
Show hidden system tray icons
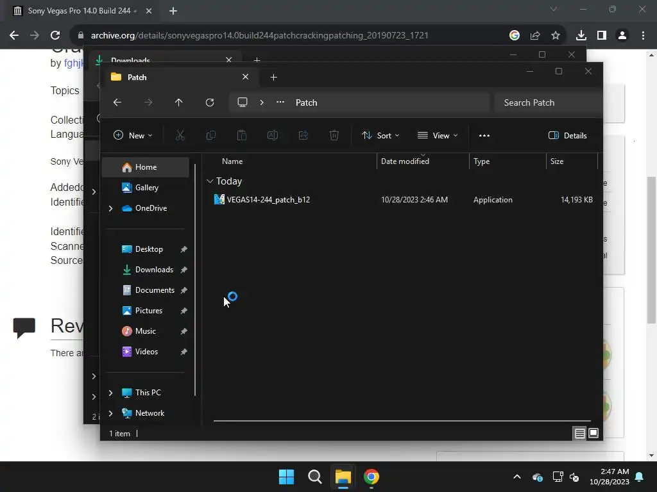(517, 477)
